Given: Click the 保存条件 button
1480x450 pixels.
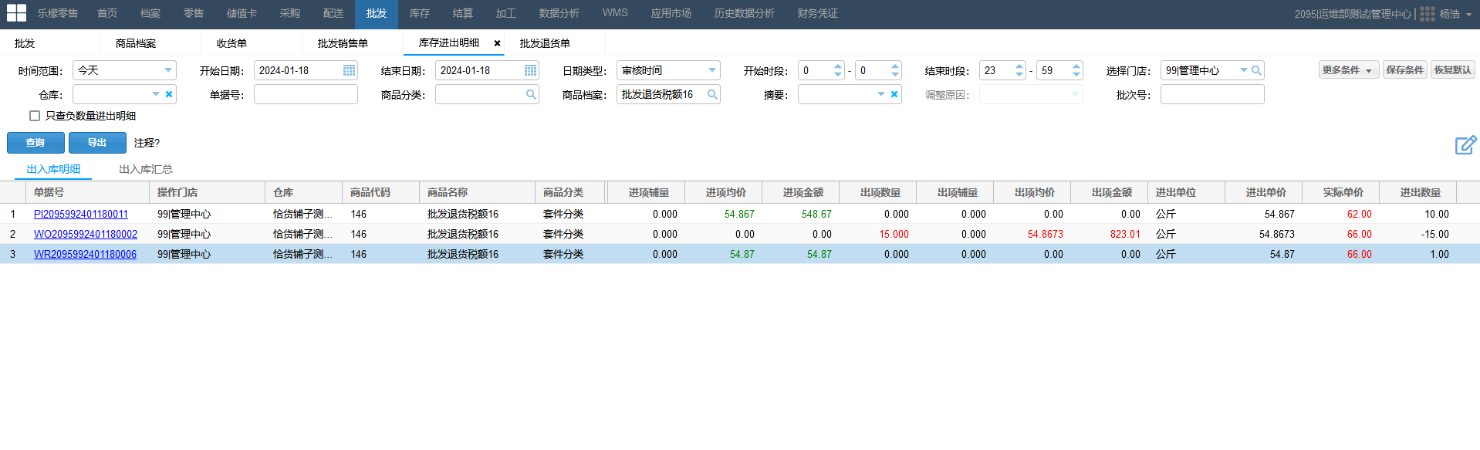Looking at the screenshot, I should (x=1404, y=70).
